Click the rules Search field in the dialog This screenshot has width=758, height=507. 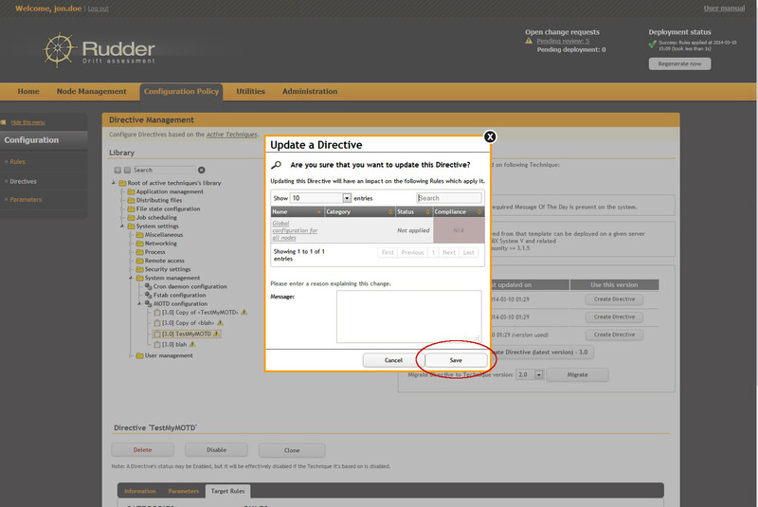pos(448,198)
